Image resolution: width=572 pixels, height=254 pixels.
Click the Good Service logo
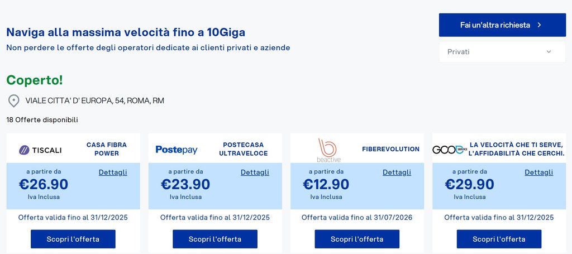[450, 150]
